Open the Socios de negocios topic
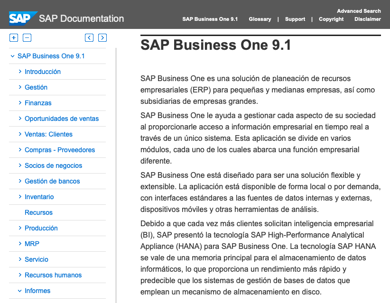This screenshot has width=390, height=303. point(53,166)
